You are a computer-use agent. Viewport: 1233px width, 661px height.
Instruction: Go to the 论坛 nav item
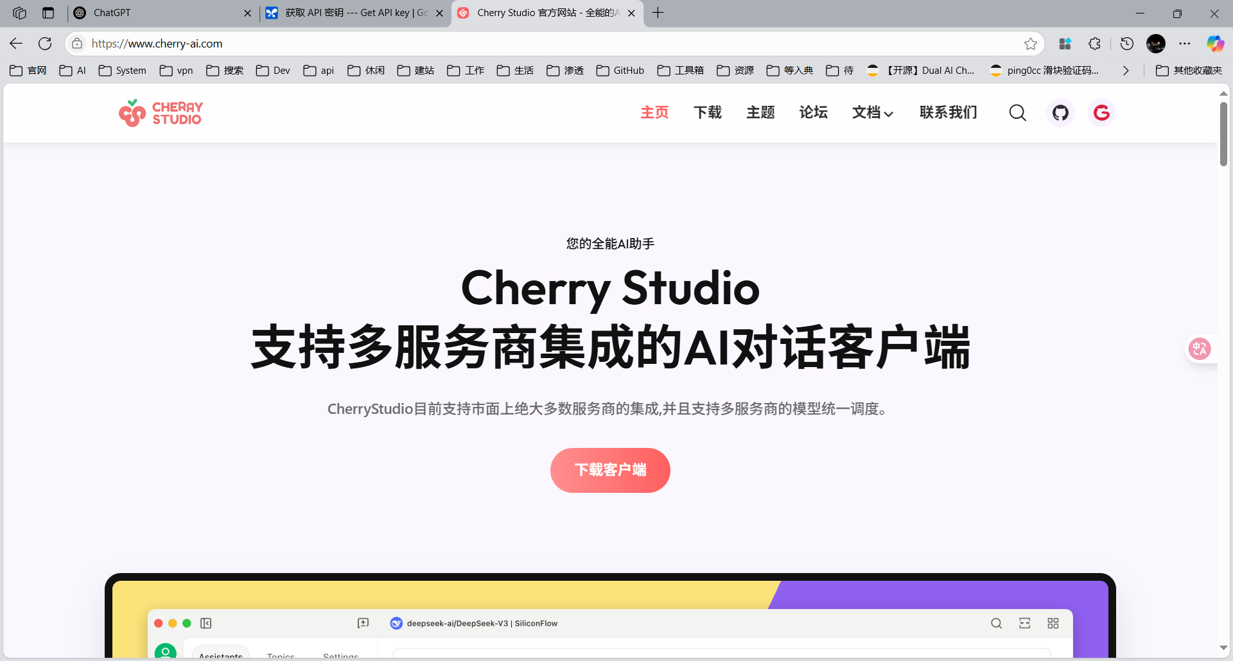tap(813, 113)
